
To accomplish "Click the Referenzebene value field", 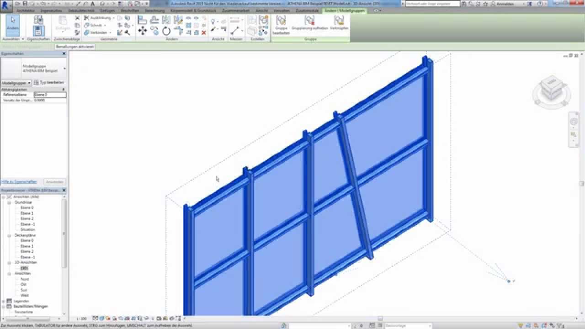I will point(50,95).
